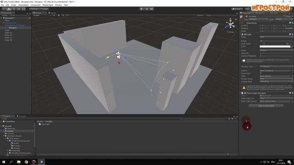Toggle Local/Global handle rotation

44,9
